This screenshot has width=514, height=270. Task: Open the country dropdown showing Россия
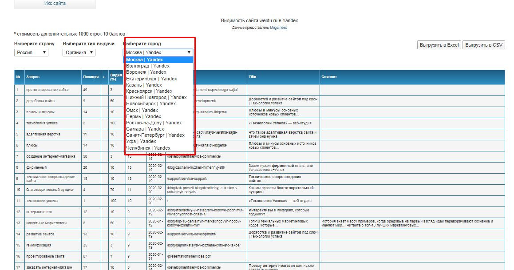coord(31,52)
